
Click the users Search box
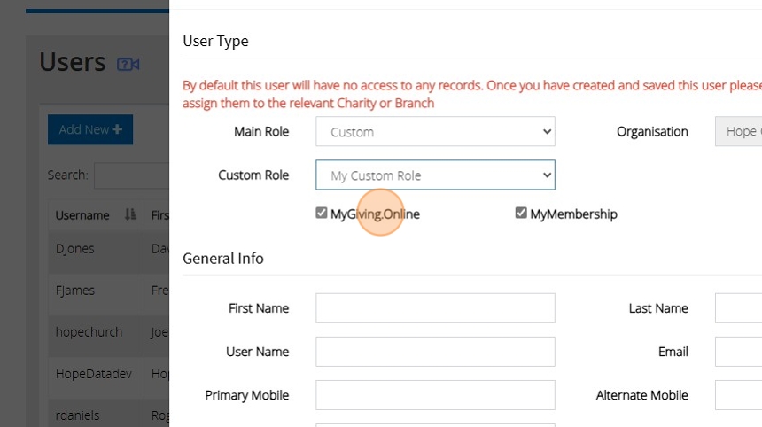(x=131, y=175)
